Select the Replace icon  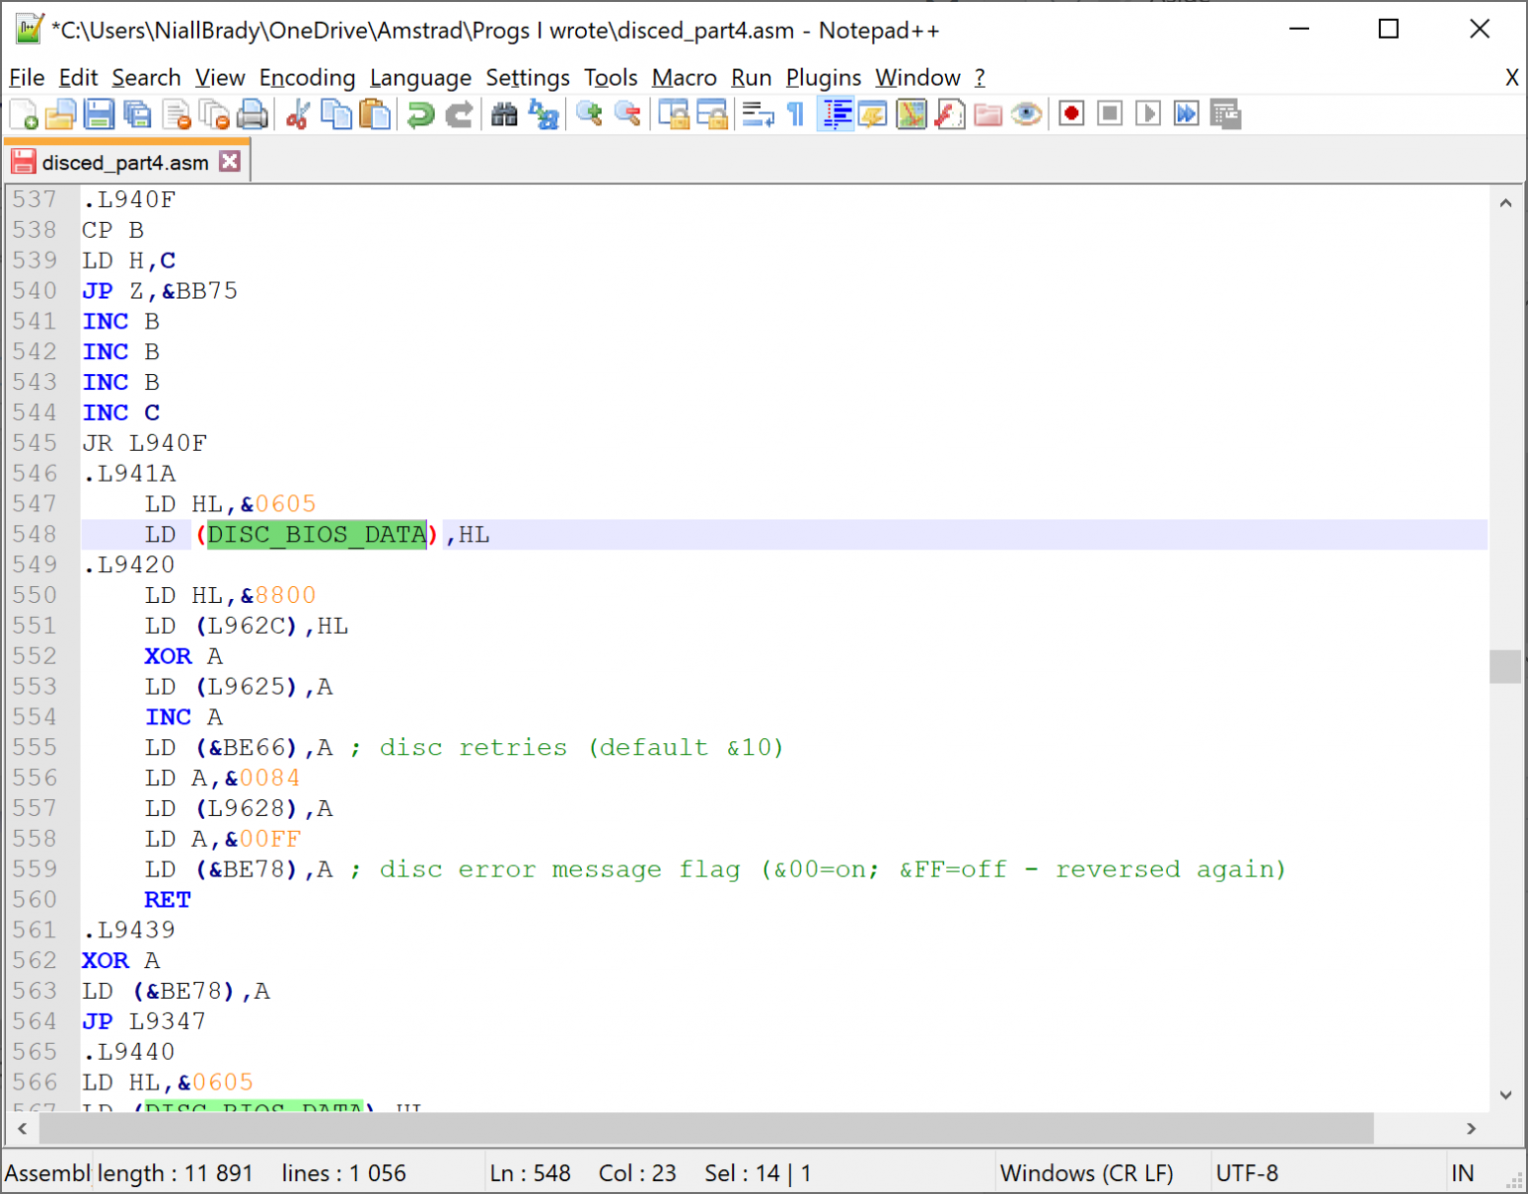(x=543, y=113)
